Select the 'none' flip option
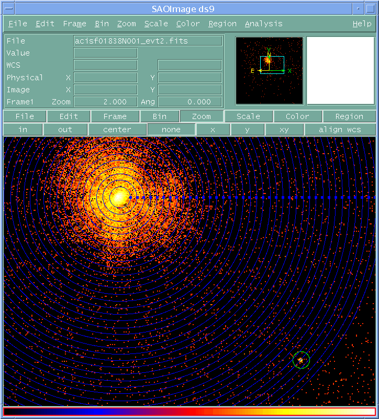The image size is (379, 419). [171, 130]
